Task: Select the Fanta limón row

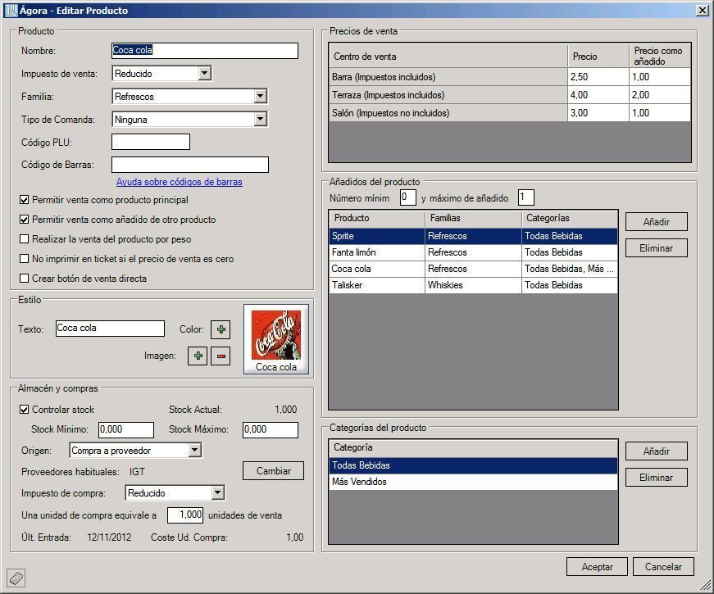Action: point(473,252)
